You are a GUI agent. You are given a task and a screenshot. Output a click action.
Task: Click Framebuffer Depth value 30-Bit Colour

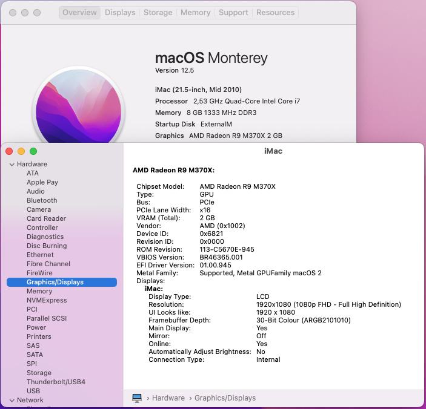[304, 320]
